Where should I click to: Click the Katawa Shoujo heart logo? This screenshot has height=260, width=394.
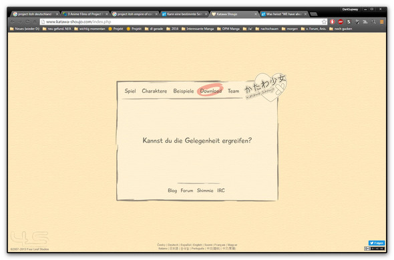point(266,87)
